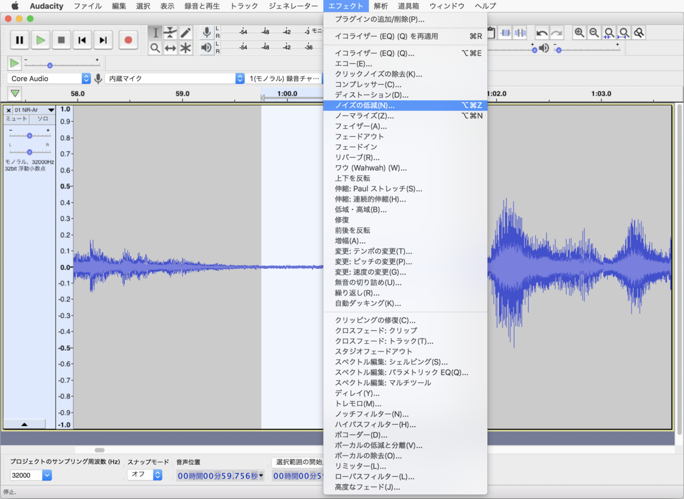Click the Fit Project to width icon

coord(624,33)
